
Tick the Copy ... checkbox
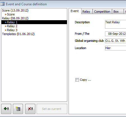(77, 80)
